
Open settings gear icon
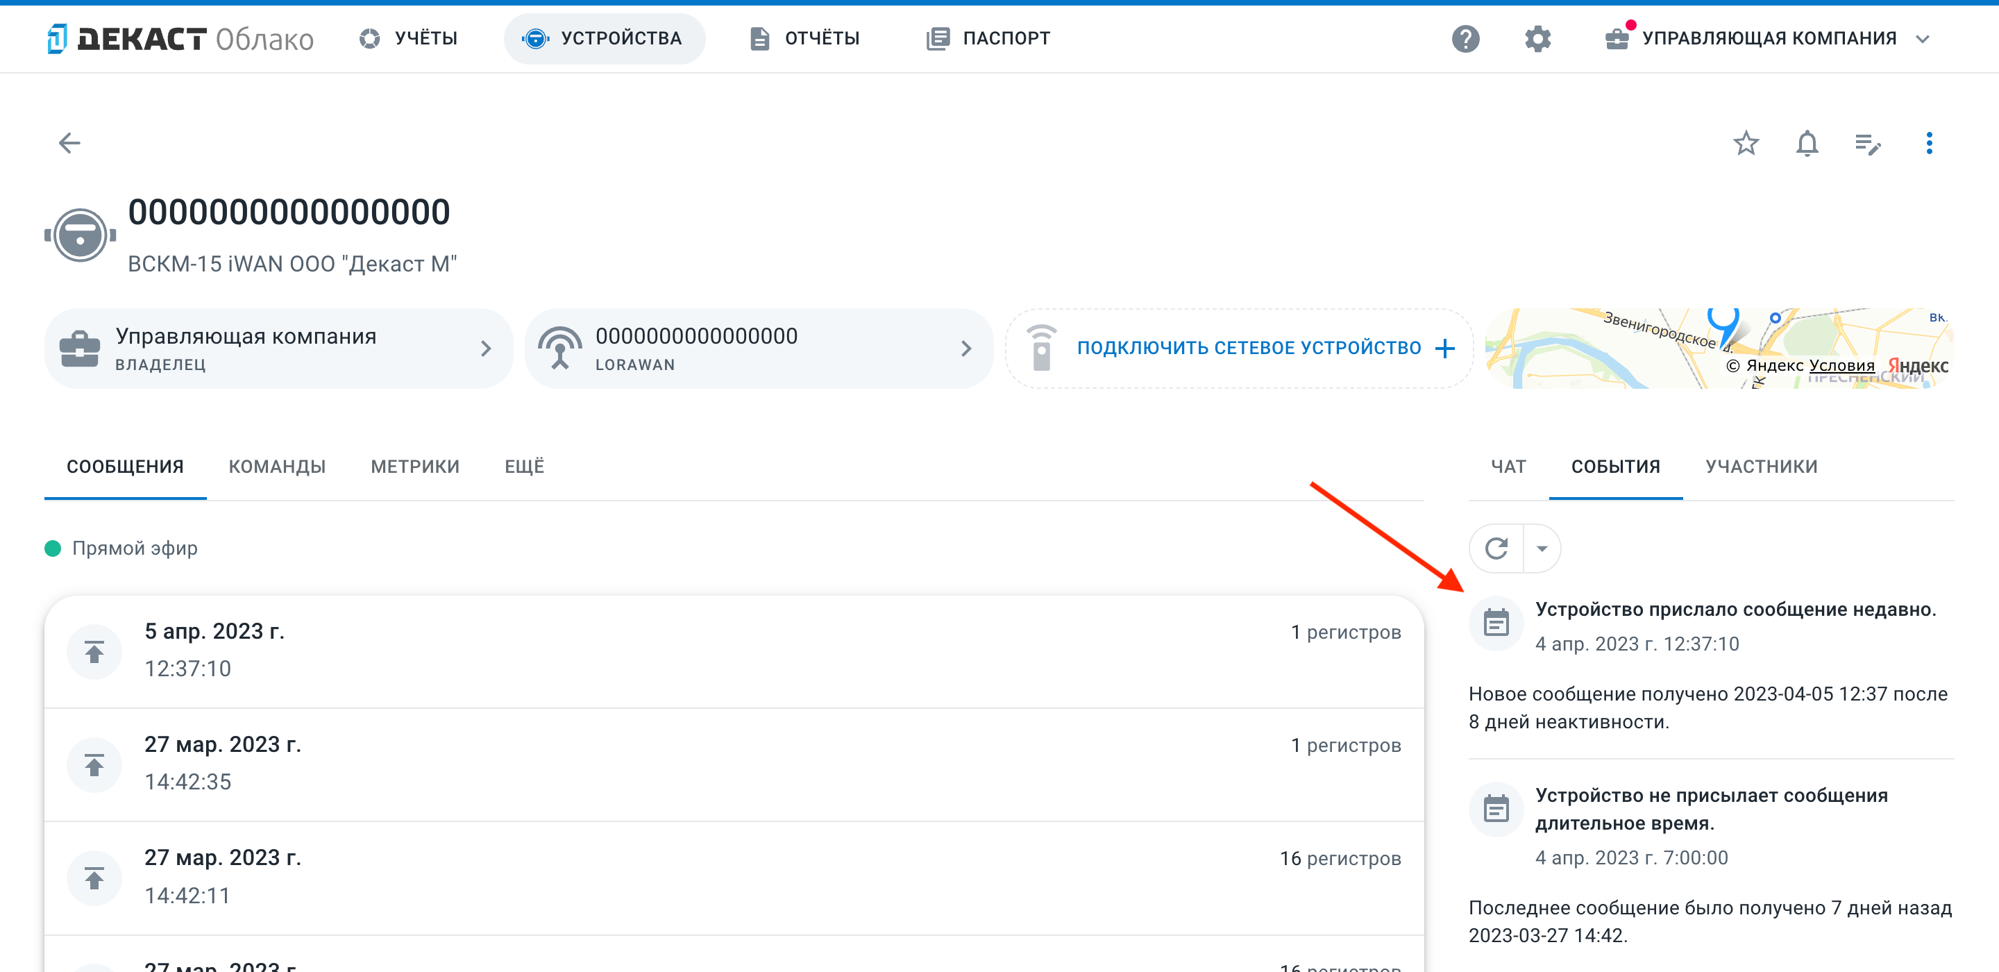tap(1537, 38)
